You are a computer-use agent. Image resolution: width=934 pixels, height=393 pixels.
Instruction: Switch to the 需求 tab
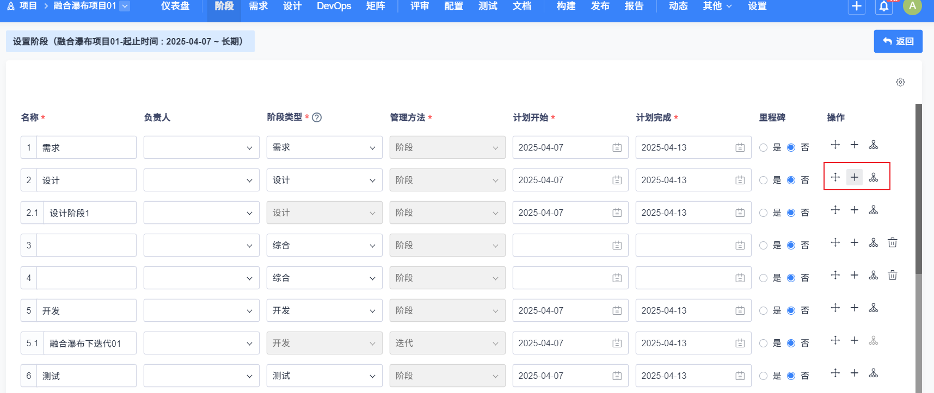(258, 6)
